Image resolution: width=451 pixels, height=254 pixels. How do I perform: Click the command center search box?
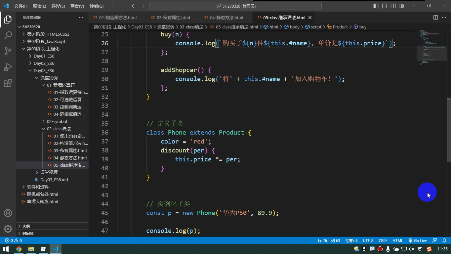point(235,6)
